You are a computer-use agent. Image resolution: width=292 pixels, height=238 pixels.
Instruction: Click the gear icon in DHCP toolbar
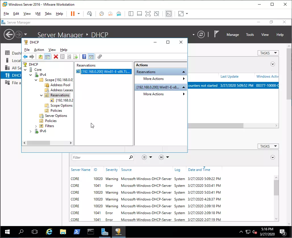pyautogui.click(x=100, y=57)
